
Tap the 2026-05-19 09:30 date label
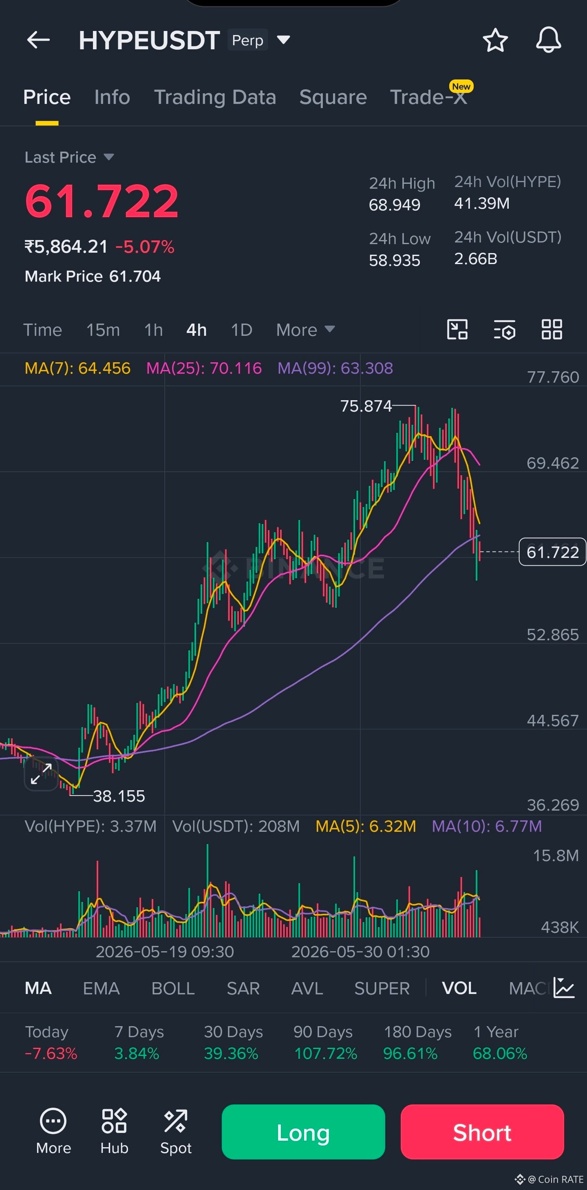click(165, 952)
